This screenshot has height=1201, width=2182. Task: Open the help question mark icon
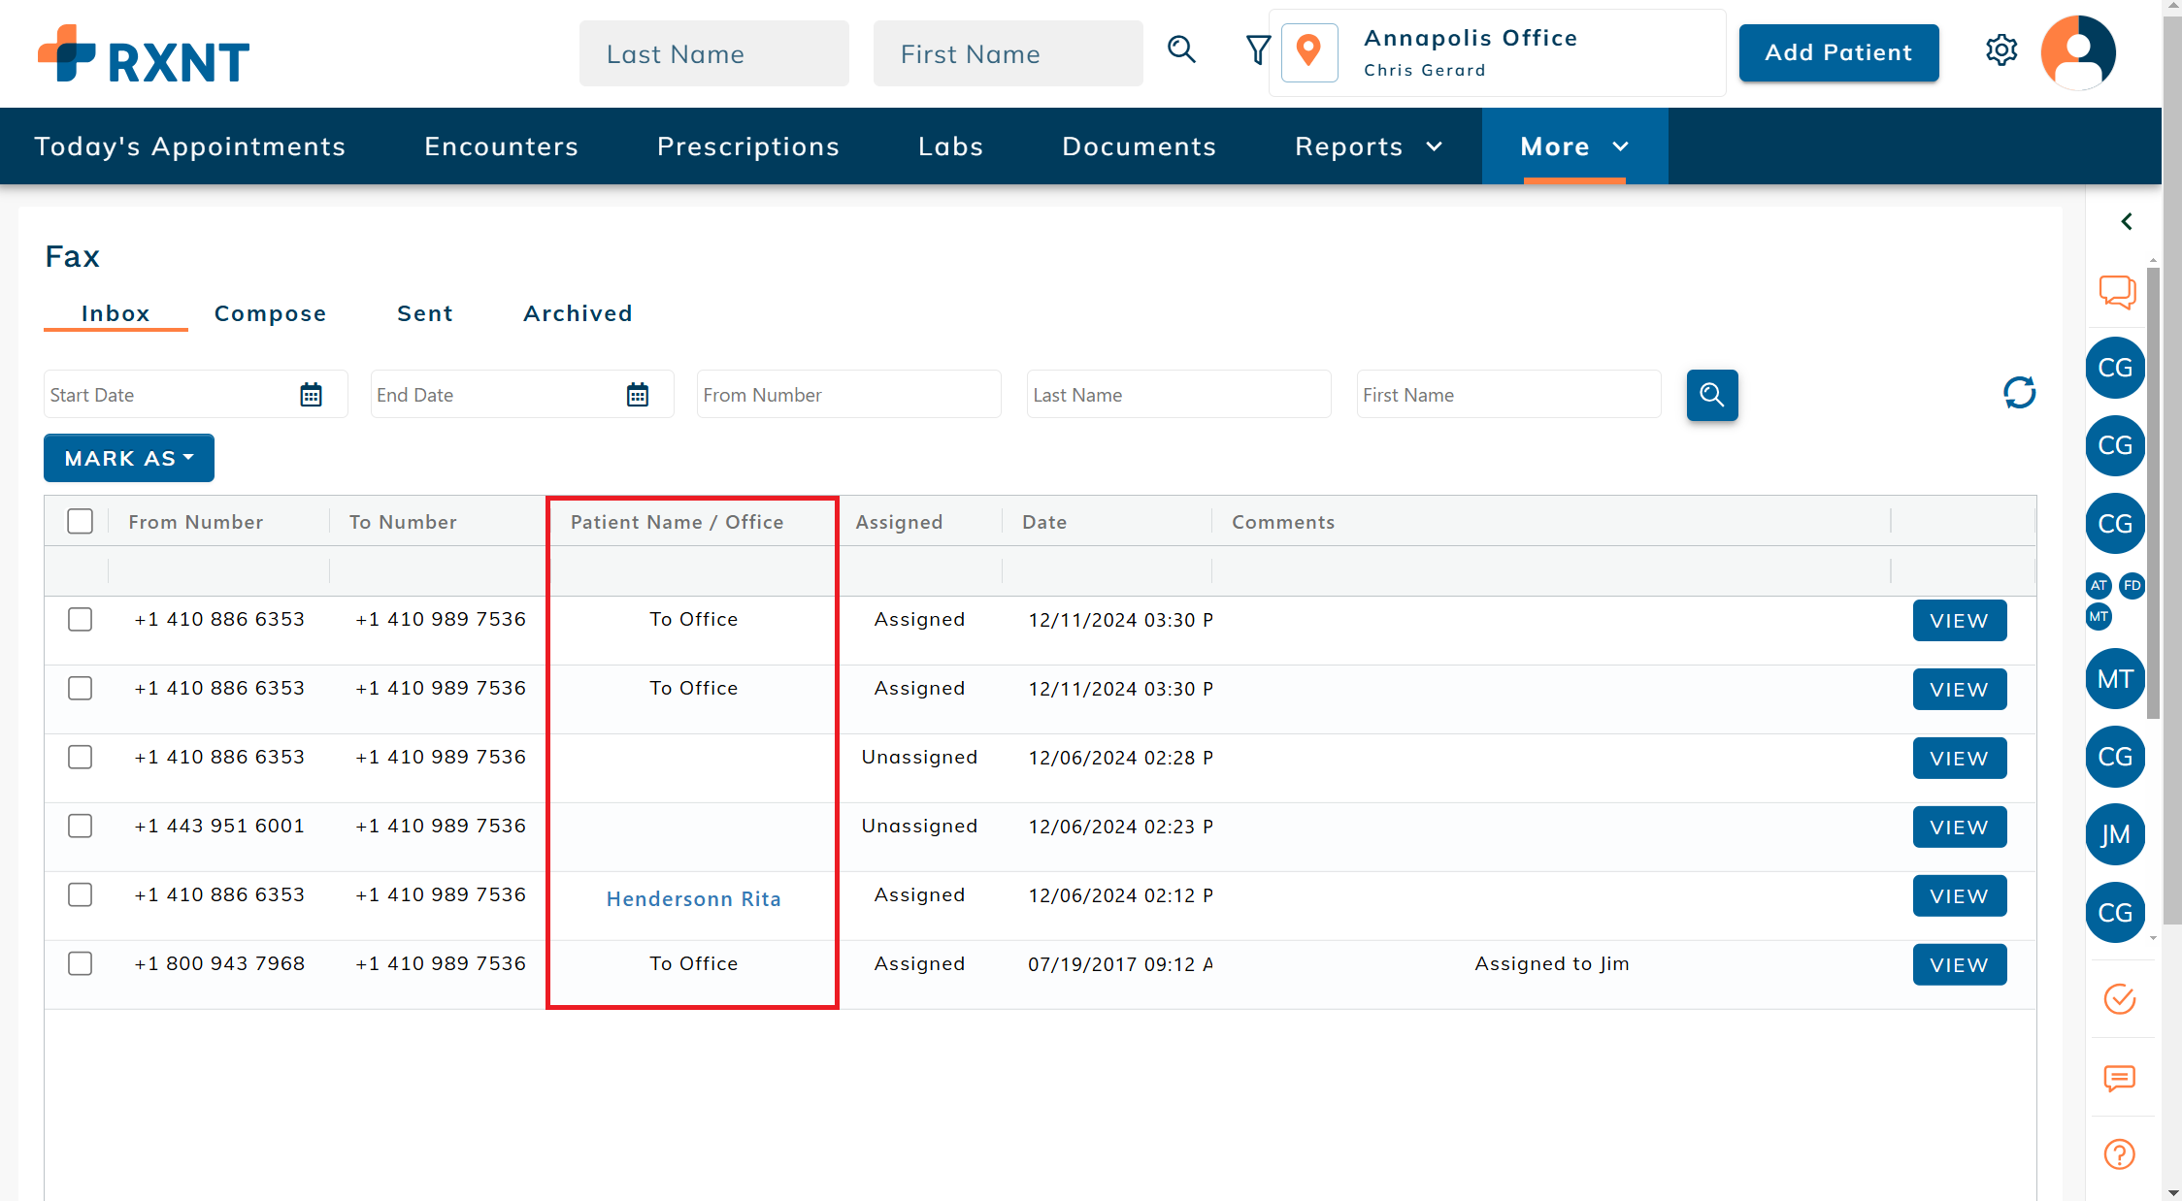point(2119,1154)
